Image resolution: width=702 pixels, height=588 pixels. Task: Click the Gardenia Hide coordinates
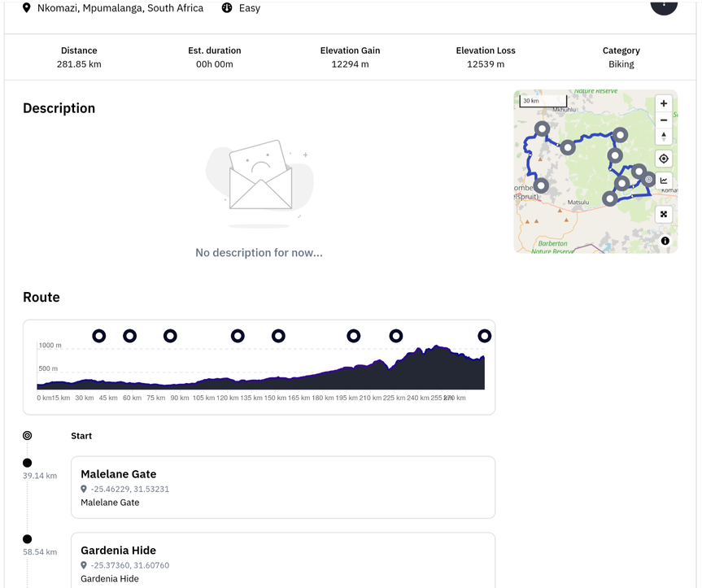click(x=130, y=565)
